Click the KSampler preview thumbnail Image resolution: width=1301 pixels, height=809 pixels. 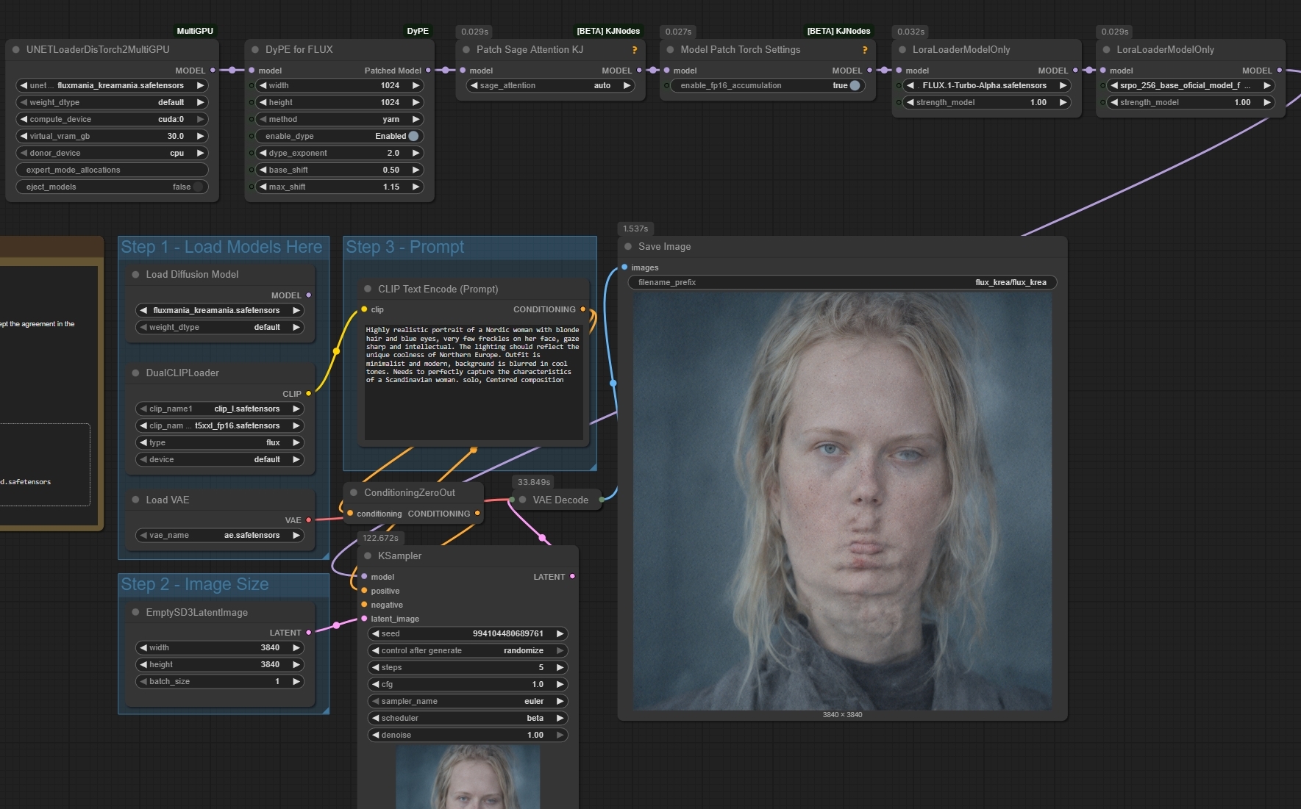pyautogui.click(x=468, y=777)
